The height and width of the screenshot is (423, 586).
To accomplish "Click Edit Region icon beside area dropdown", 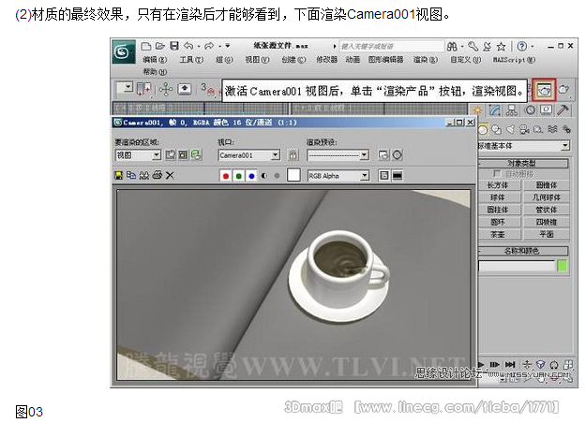I will click(x=171, y=154).
